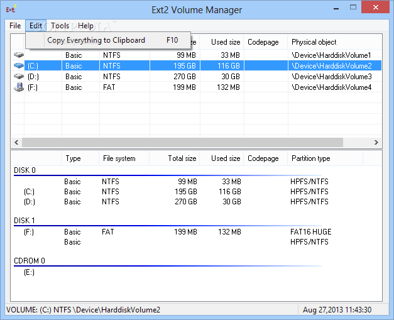Sort by Used size in volume list

click(226, 42)
